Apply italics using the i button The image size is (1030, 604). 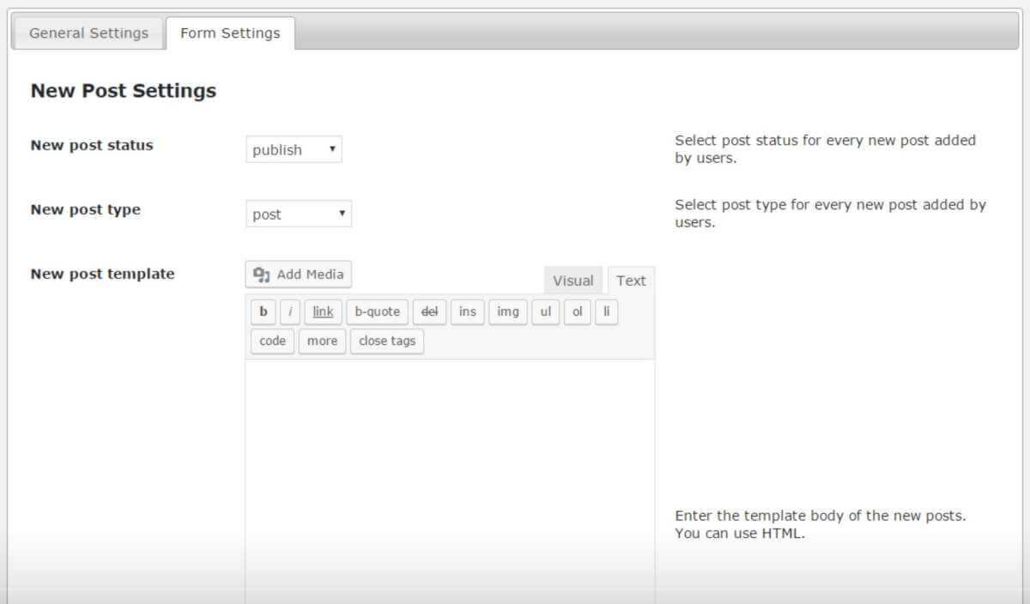pyautogui.click(x=290, y=311)
